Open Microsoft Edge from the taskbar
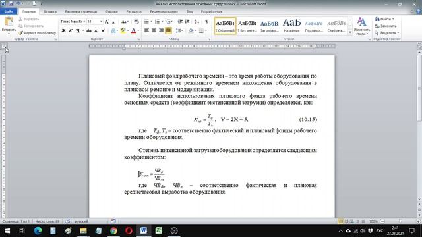The width and height of the screenshot is (422, 237). pyautogui.click(x=38, y=231)
